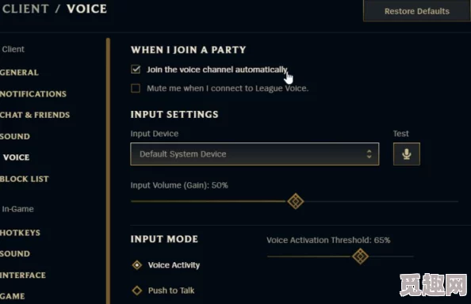Open Client Sound settings

[x=15, y=136]
